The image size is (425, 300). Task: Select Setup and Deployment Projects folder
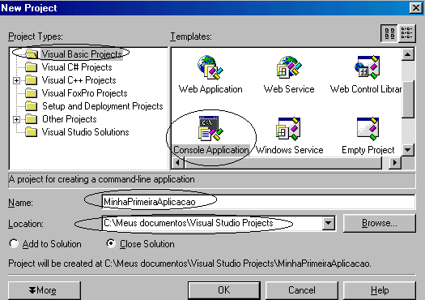pos(102,106)
